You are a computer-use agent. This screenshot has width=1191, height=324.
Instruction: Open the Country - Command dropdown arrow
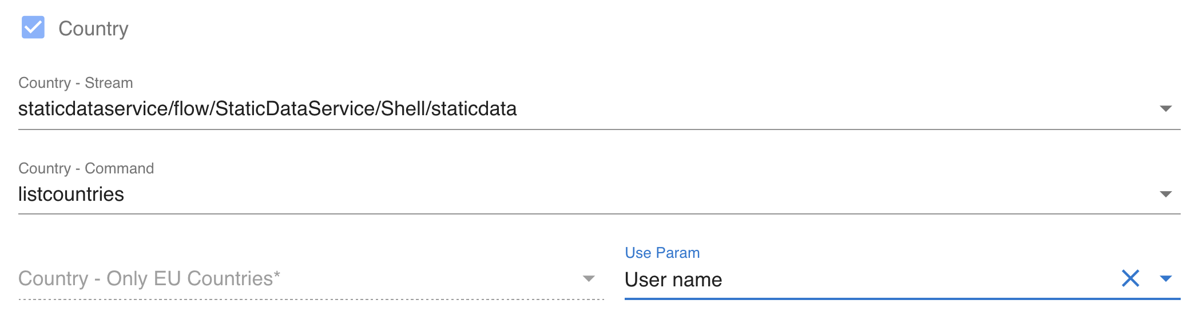tap(1165, 194)
